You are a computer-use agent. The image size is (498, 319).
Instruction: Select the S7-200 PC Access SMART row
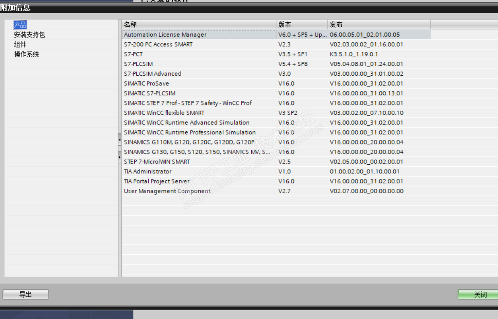(276, 44)
